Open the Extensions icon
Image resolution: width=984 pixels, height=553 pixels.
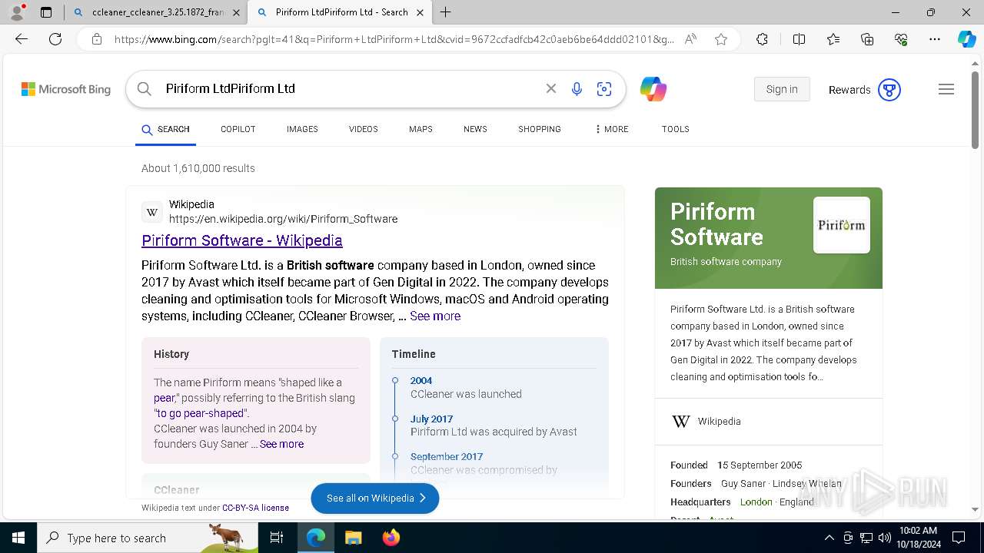click(762, 39)
